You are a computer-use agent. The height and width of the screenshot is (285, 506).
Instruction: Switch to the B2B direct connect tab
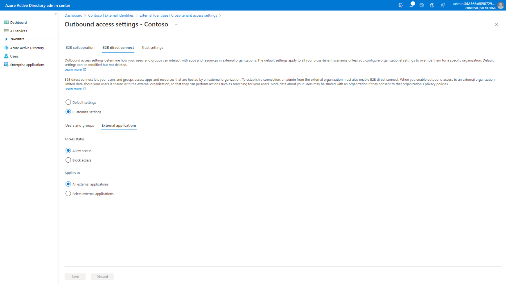pyautogui.click(x=118, y=48)
